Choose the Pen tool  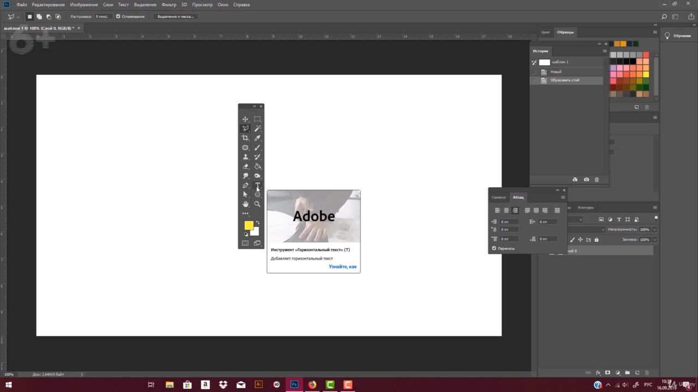pos(245,186)
